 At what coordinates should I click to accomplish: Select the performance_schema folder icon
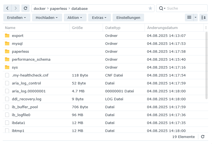click(x=7, y=59)
